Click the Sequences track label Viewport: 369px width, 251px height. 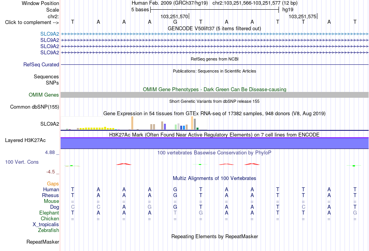point(46,76)
